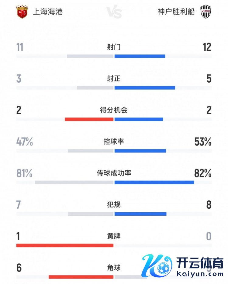Click the red 得分机会 bar on the left

pyautogui.click(x=89, y=119)
